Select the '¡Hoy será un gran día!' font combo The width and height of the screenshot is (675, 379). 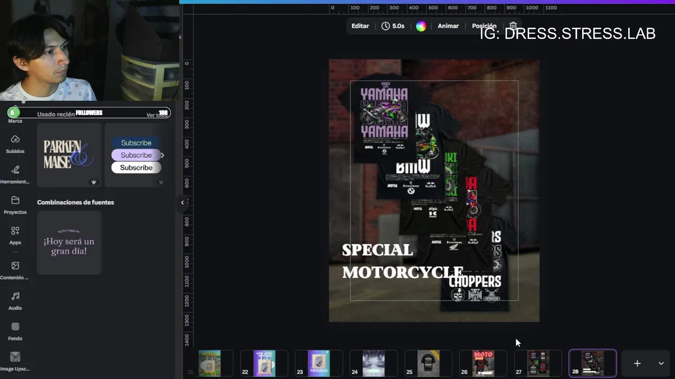click(x=69, y=243)
